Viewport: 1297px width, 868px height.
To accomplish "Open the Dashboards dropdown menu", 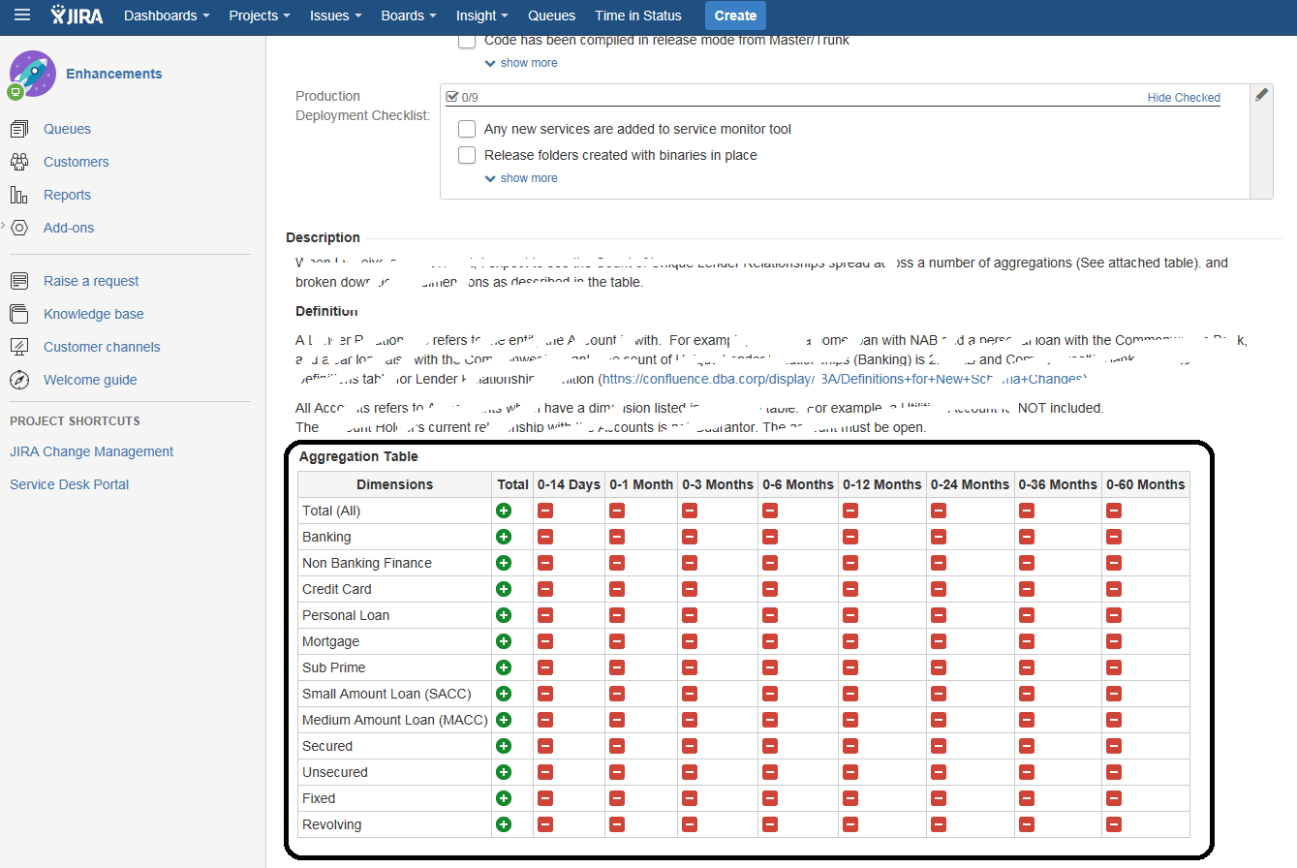I will pyautogui.click(x=168, y=15).
